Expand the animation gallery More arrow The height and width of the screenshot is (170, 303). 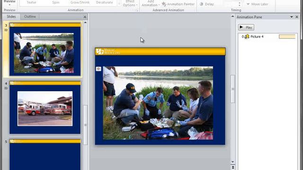(119, 3)
